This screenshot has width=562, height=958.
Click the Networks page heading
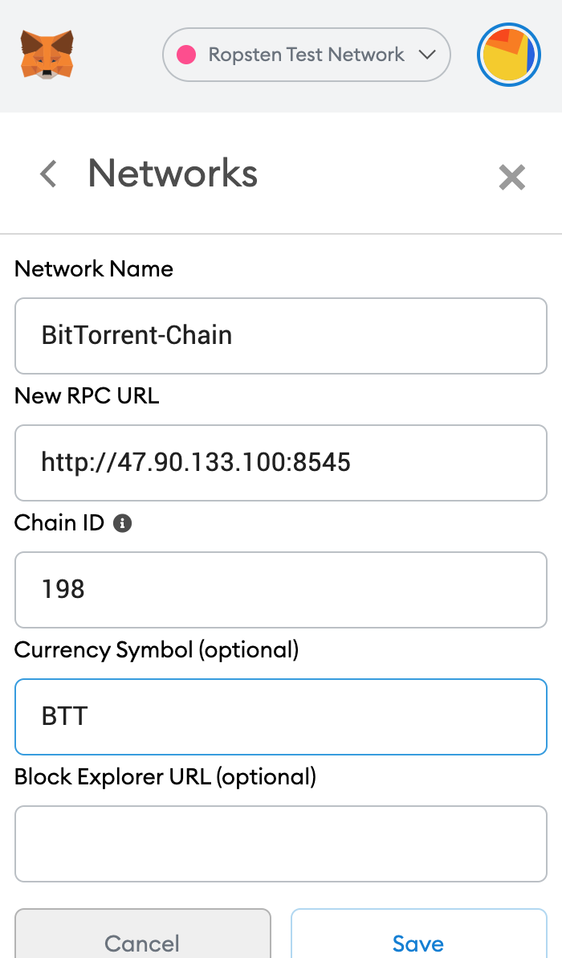(173, 174)
